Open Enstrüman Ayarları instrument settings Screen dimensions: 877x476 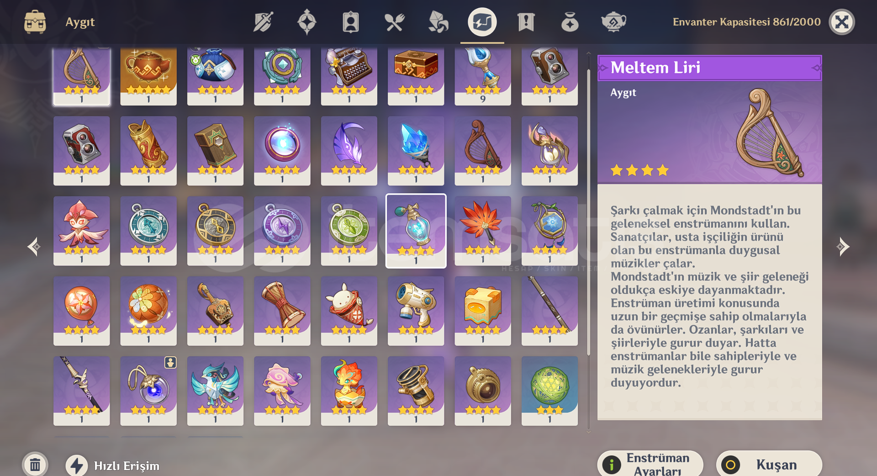pos(650,465)
